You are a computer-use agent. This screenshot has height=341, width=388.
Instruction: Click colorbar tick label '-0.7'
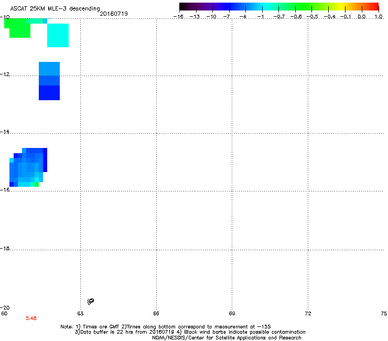[279, 17]
